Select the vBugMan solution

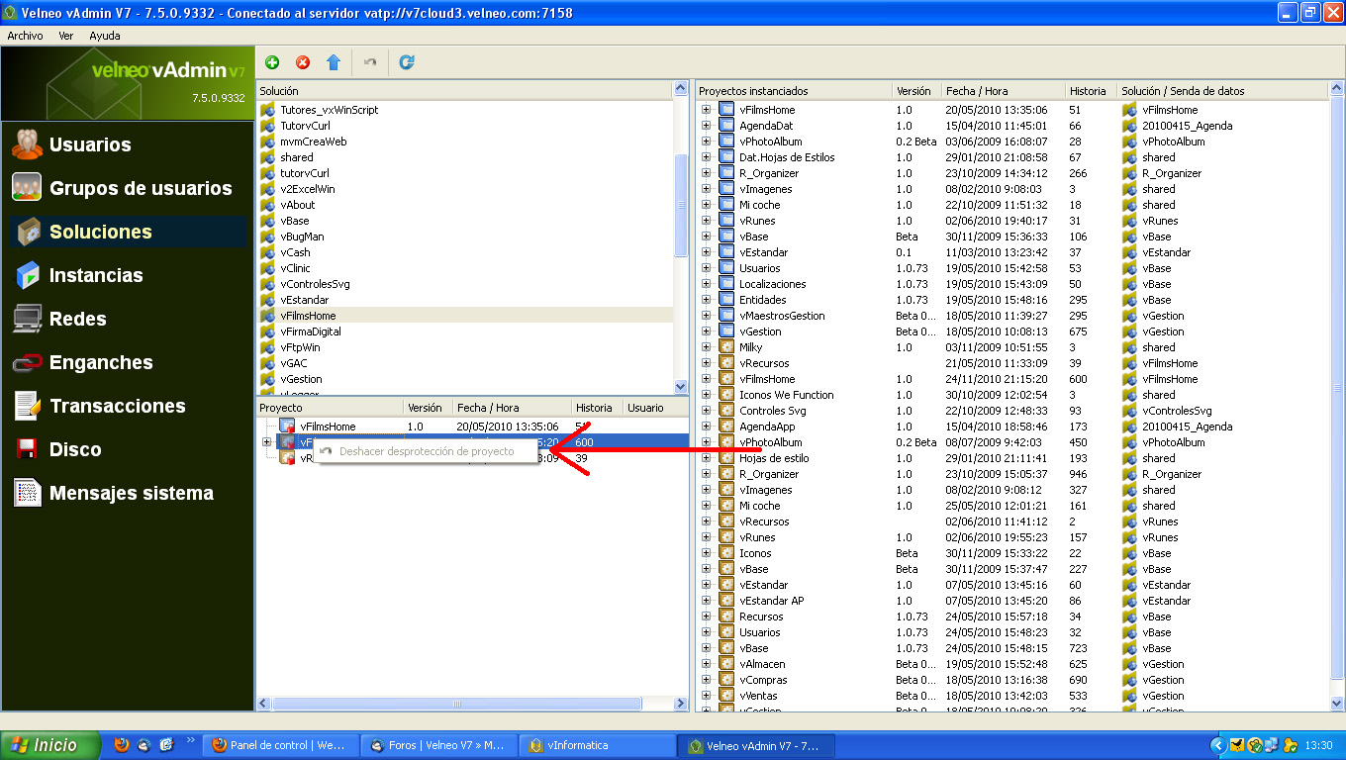(x=302, y=237)
